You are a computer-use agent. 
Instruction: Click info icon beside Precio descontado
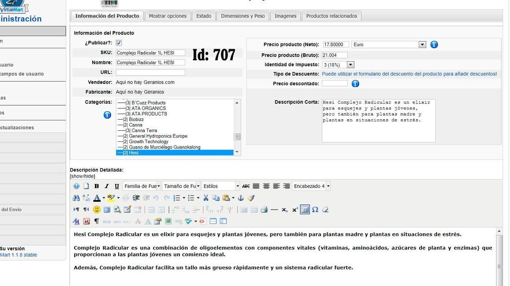point(355,83)
